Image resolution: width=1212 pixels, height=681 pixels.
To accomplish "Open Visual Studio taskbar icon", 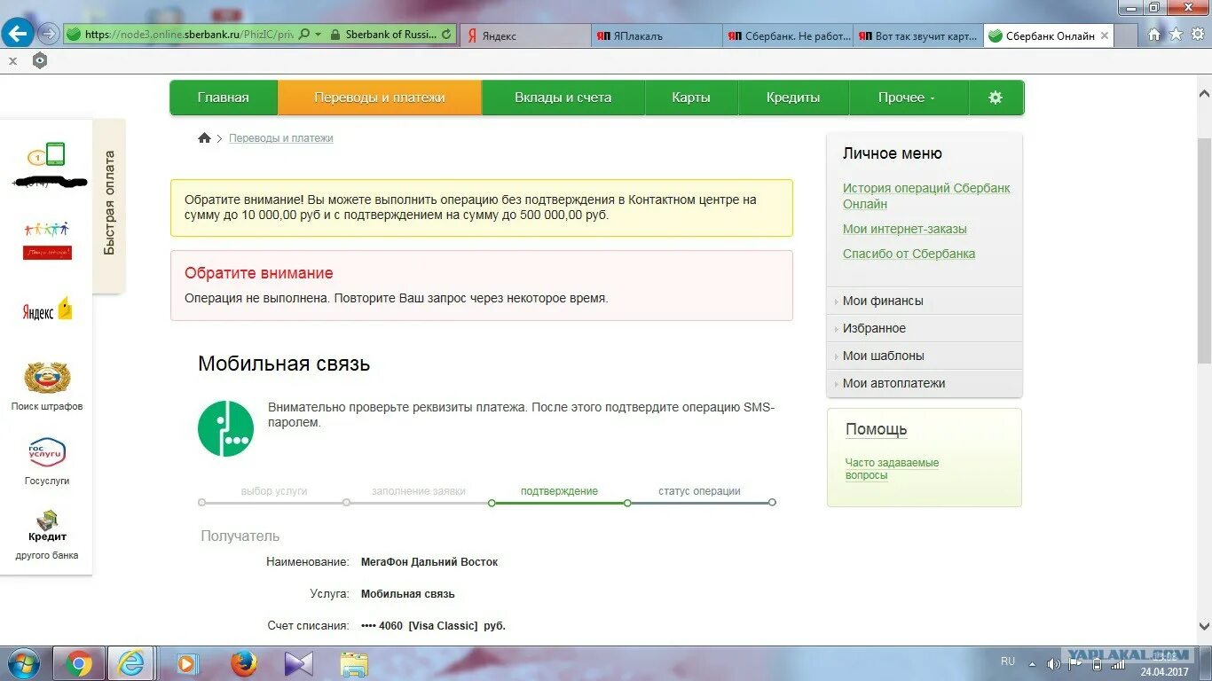I will (x=298, y=663).
